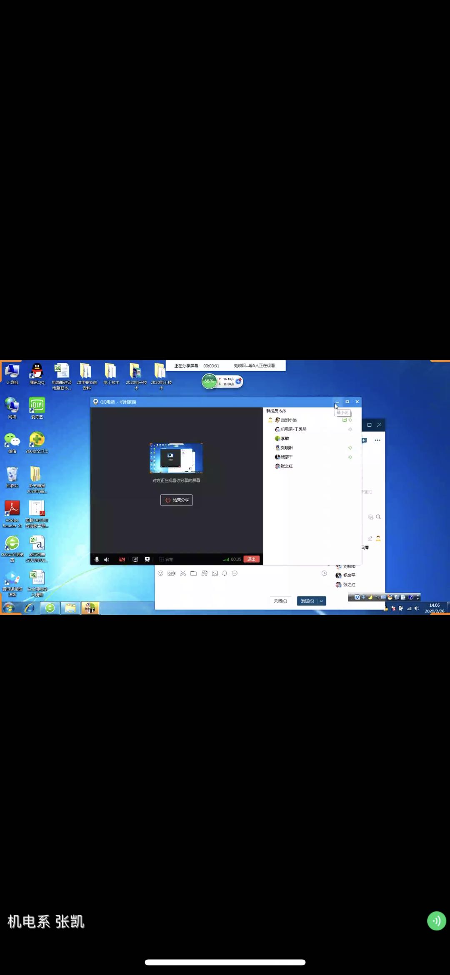450x975 pixels.
Task: Click the bell notification icon in chat toolbar
Action: (225, 573)
